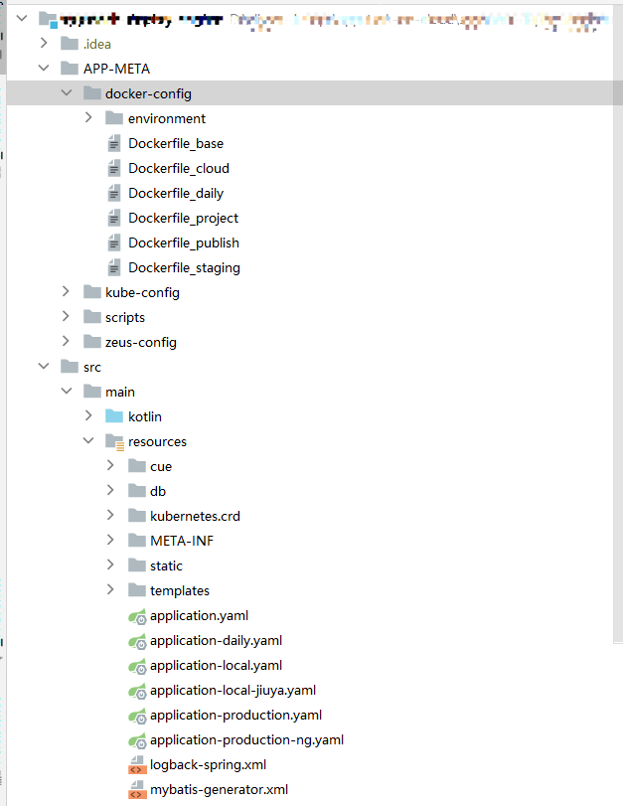Select the cue folder label
This screenshot has width=623, height=806.
click(161, 467)
